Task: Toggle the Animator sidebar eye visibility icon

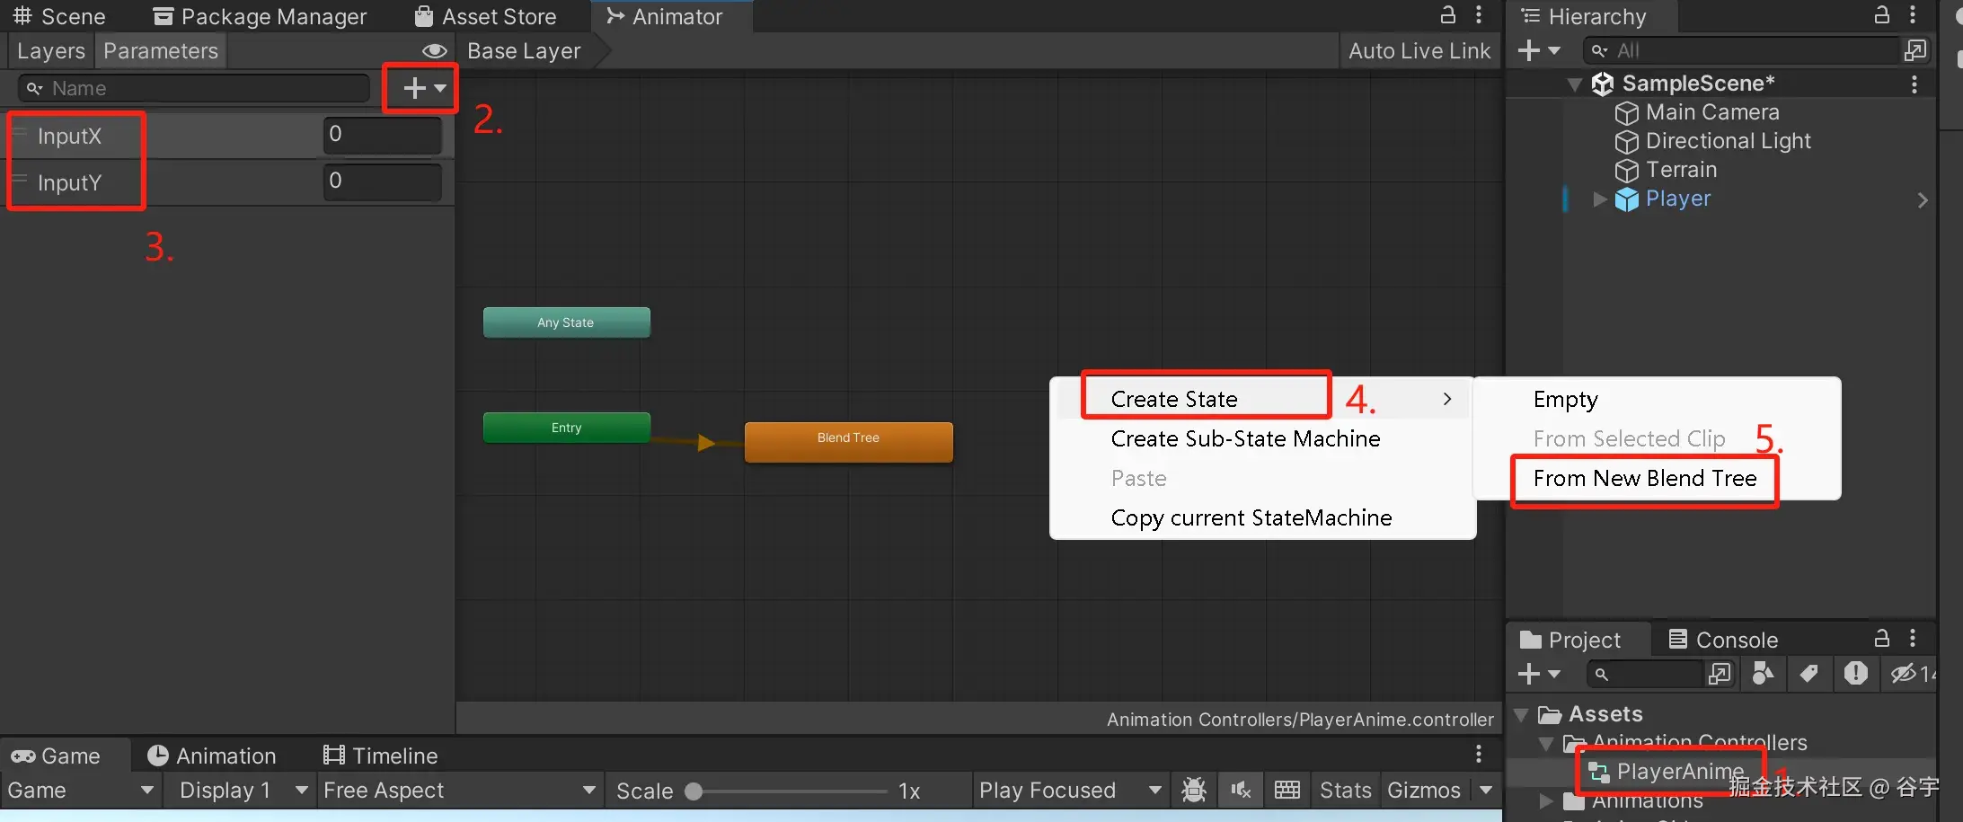Action: [x=434, y=51]
